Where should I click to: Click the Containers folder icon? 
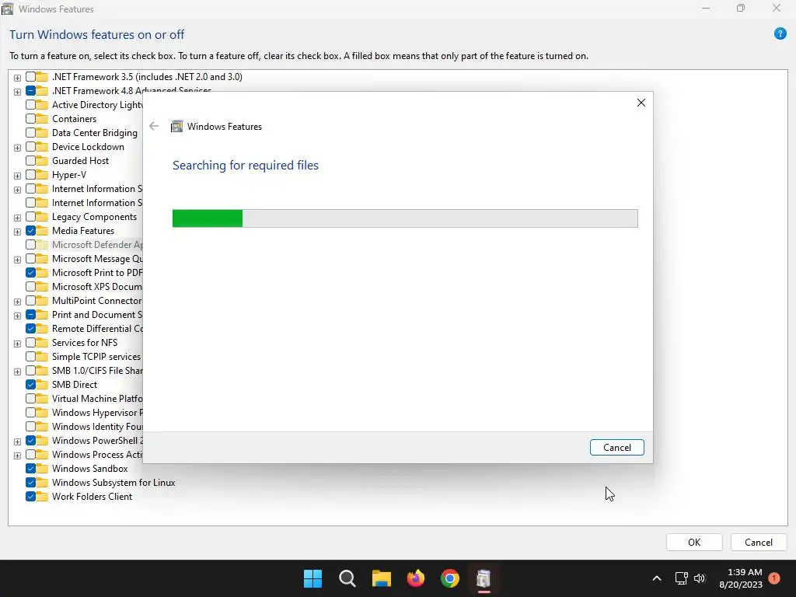[43, 119]
